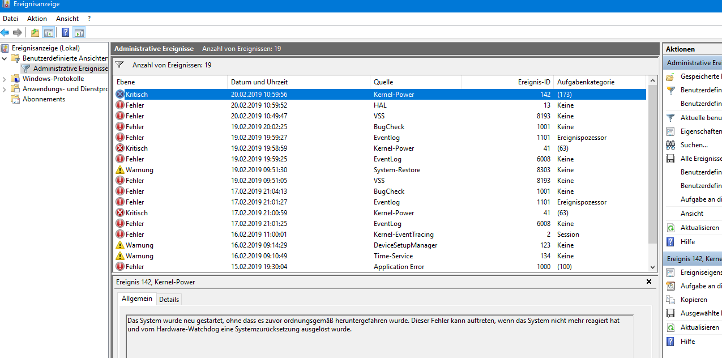Image resolution: width=722 pixels, height=358 pixels.
Task: Click Suchen... in the Aktionen pane
Action: [x=694, y=145]
